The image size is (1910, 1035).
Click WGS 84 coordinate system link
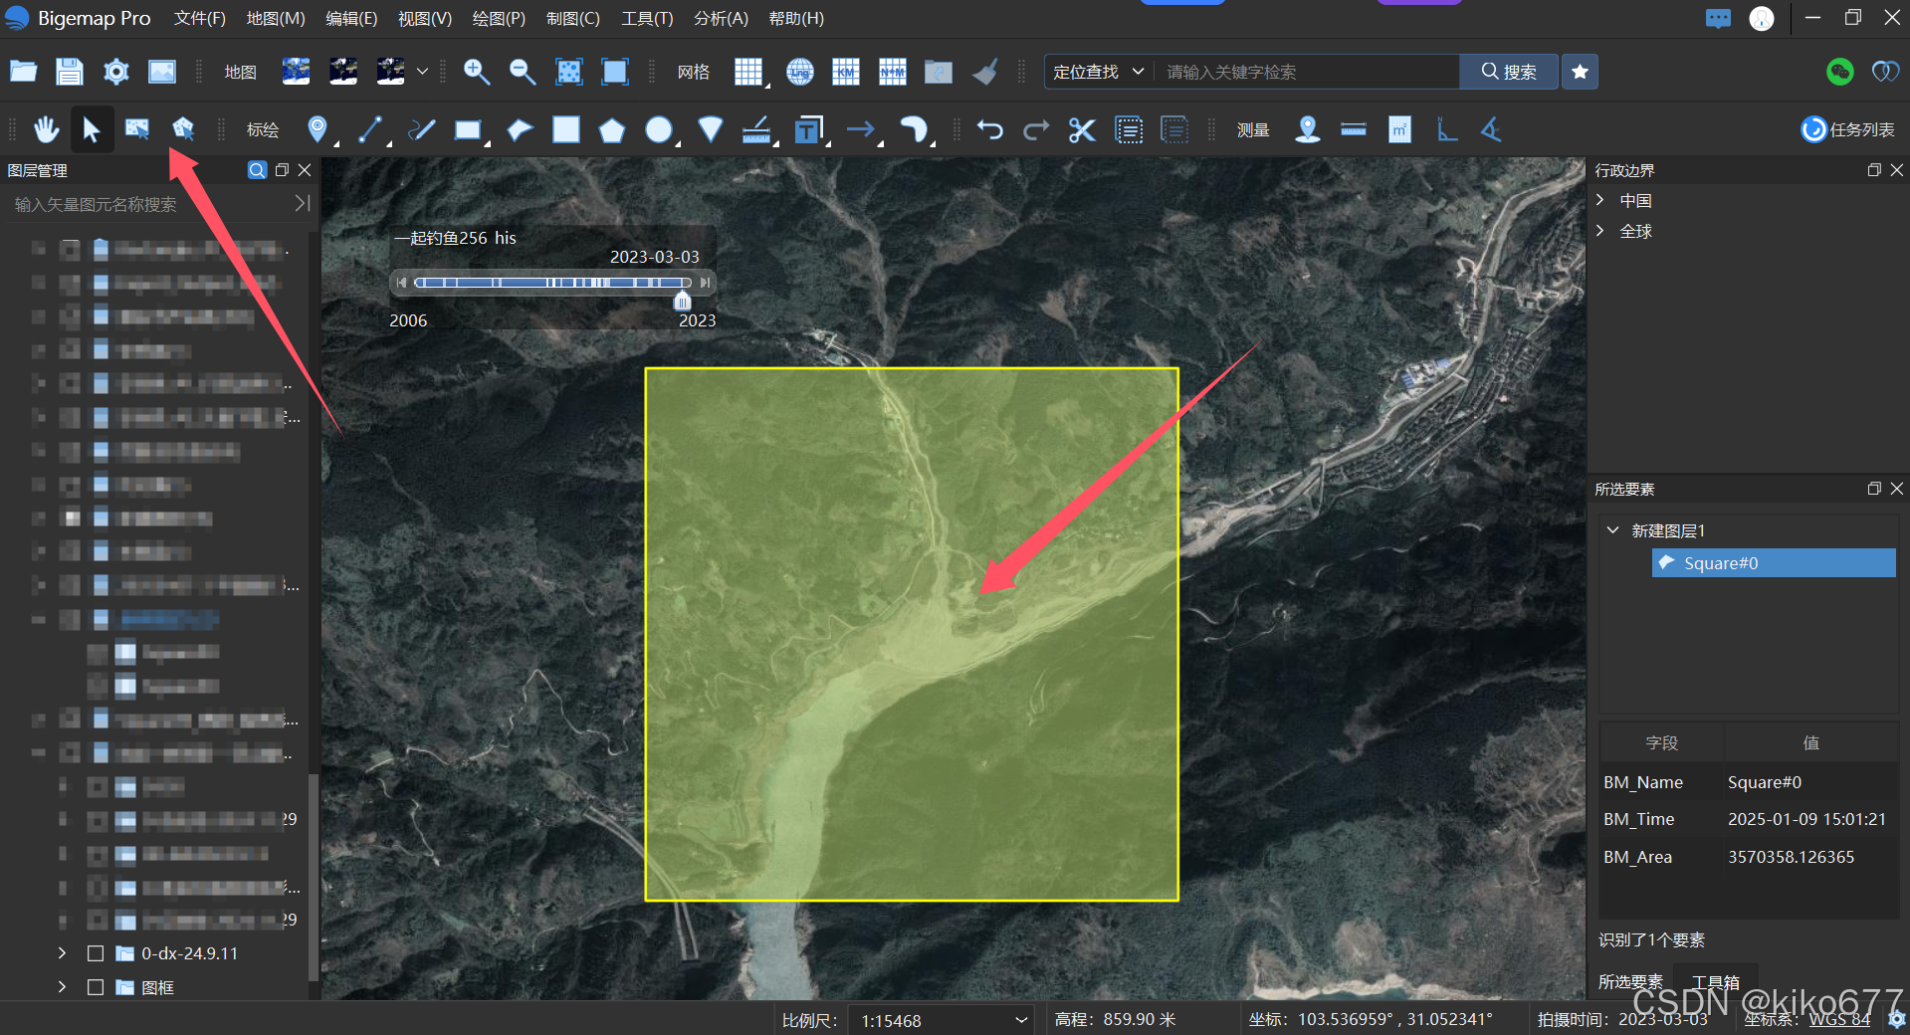coord(1839,1019)
